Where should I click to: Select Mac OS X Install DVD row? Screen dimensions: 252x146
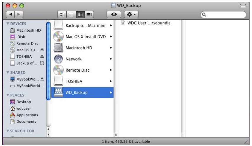(82, 37)
